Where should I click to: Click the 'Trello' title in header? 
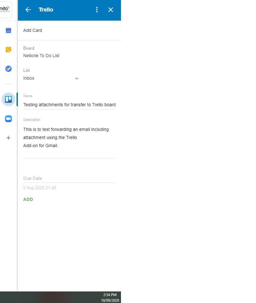[46, 10]
